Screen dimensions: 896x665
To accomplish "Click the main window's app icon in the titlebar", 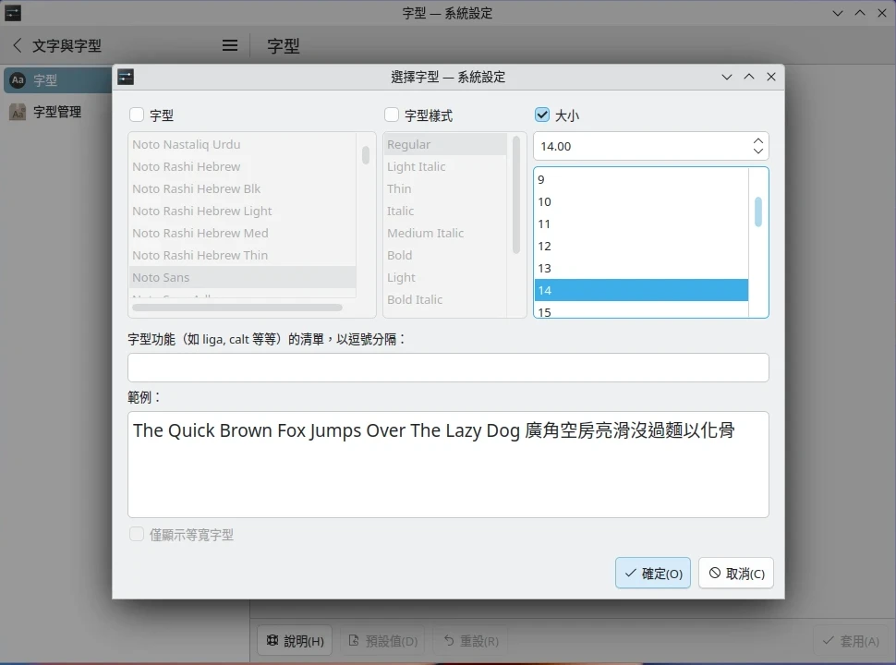I will point(13,13).
